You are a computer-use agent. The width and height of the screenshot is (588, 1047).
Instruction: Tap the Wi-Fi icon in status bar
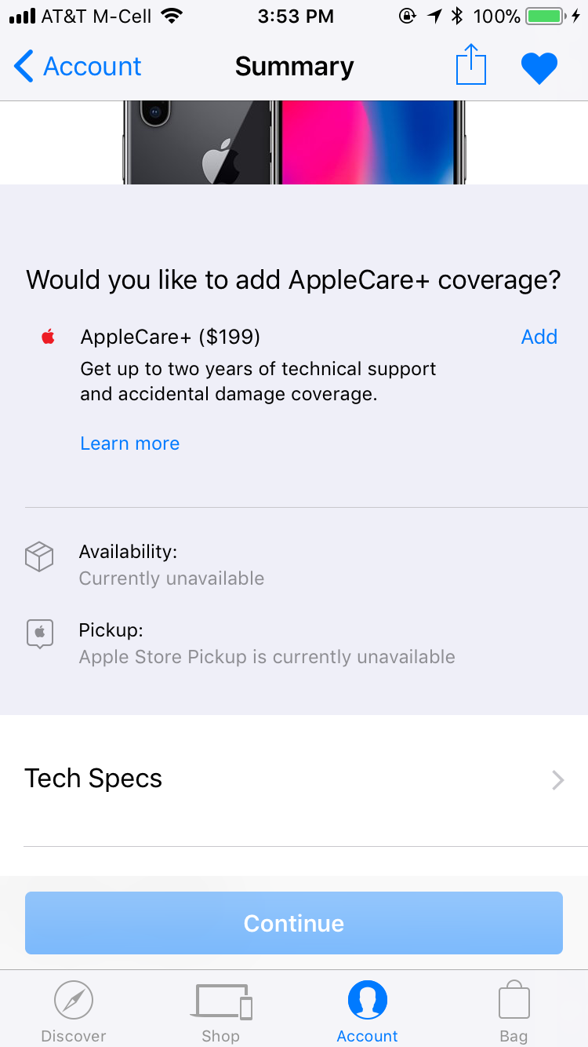[170, 16]
